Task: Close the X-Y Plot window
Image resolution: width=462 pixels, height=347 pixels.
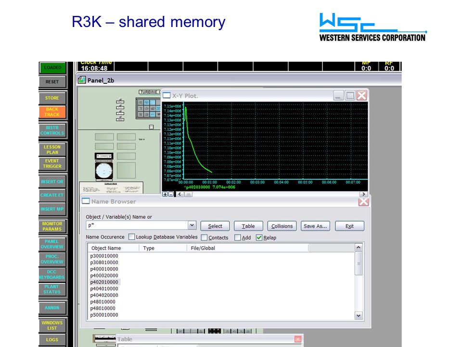Action: (362, 95)
